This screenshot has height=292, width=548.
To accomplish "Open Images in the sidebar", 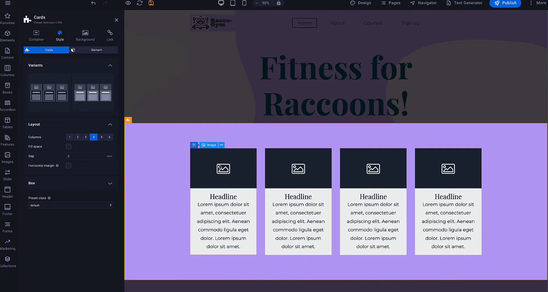I will coord(8,158).
